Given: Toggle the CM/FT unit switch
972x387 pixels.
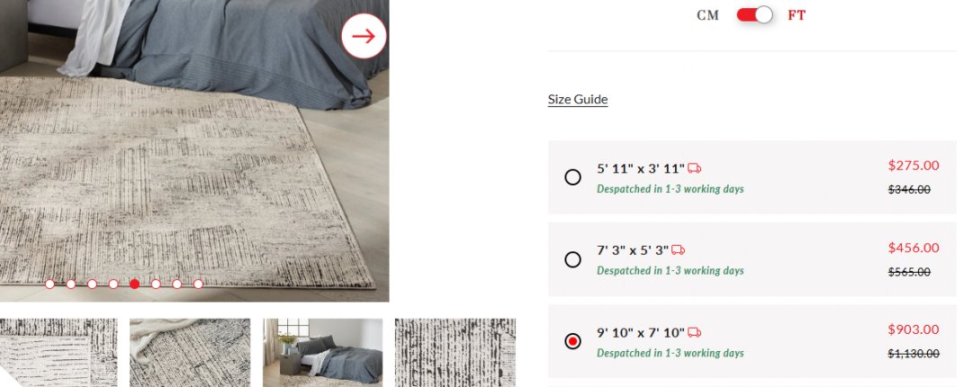Looking at the screenshot, I should point(754,15).
